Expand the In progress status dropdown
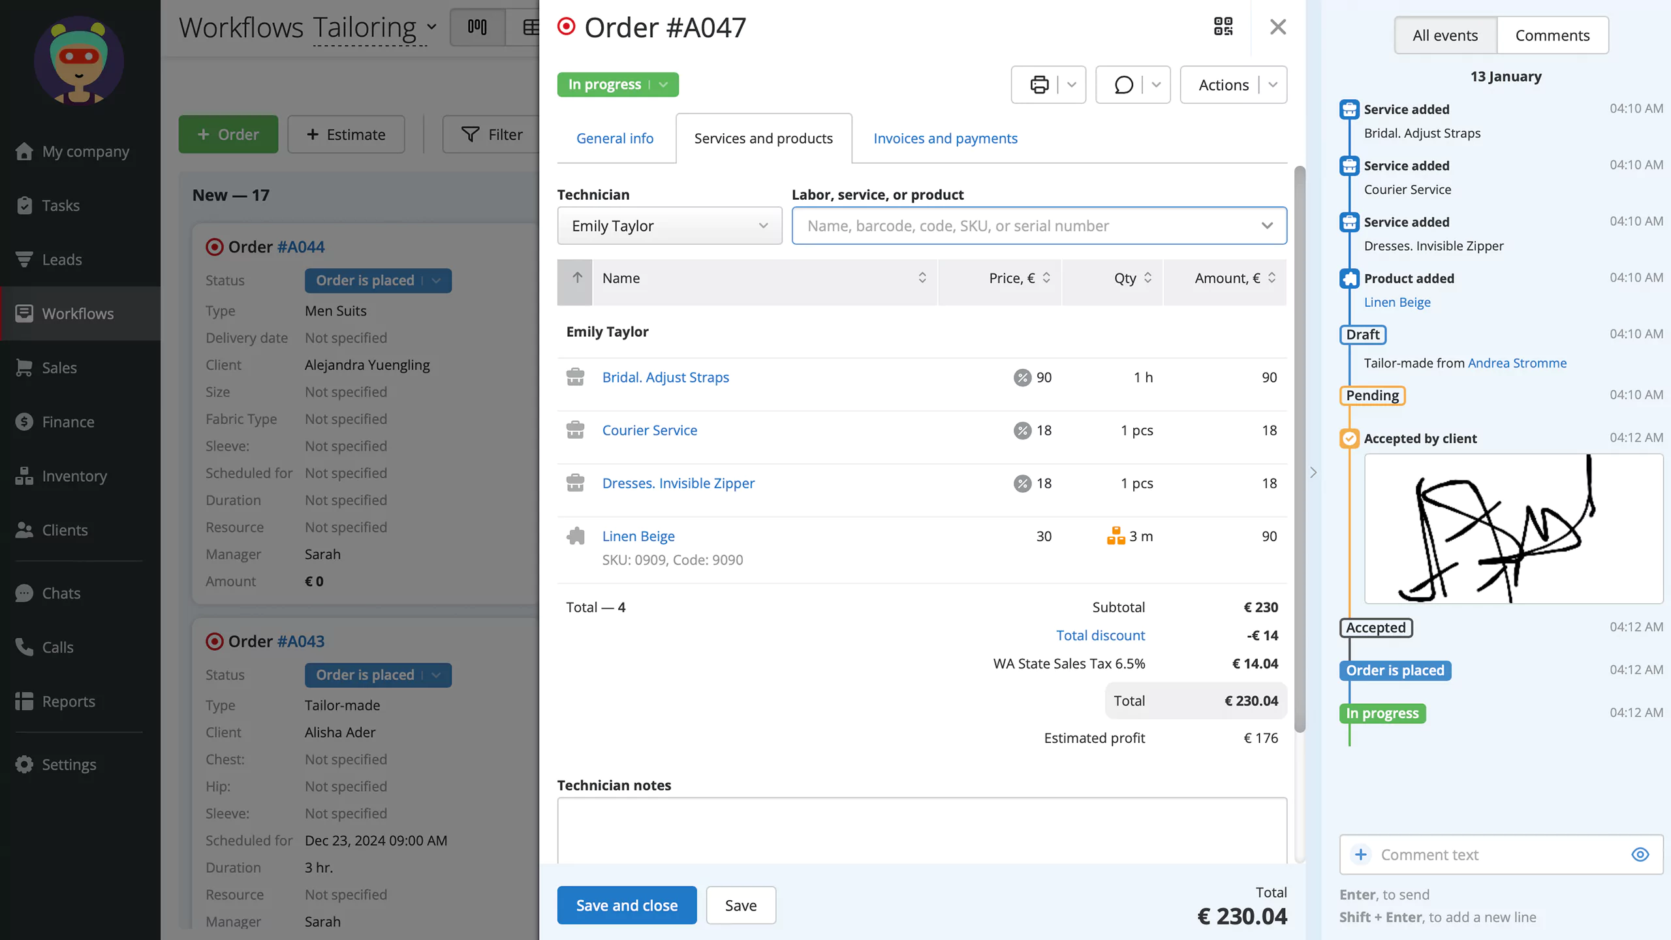The height and width of the screenshot is (940, 1671). [x=663, y=84]
